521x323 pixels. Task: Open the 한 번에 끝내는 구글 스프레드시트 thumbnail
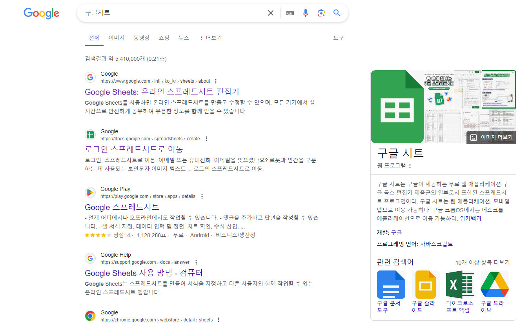(439, 89)
